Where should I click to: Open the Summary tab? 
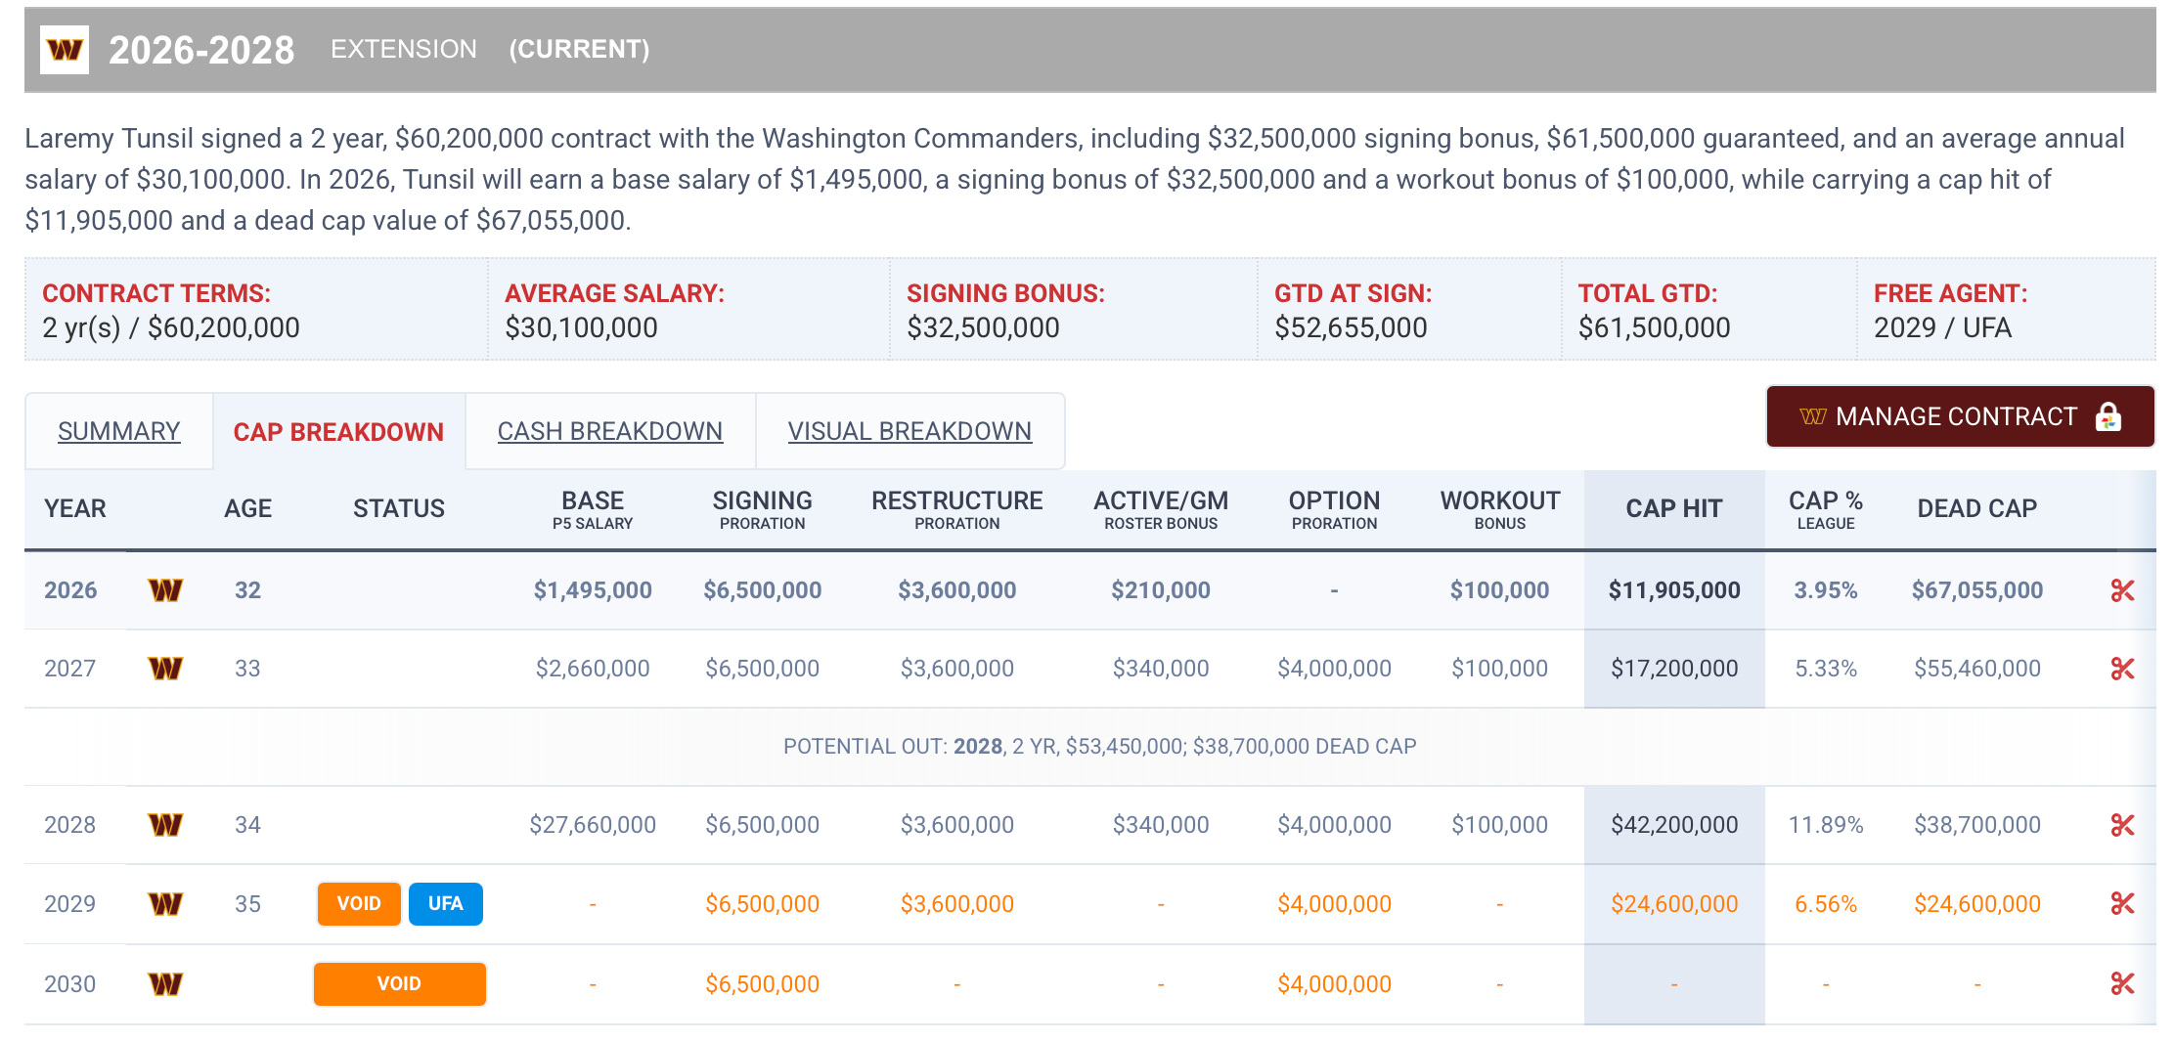point(118,431)
